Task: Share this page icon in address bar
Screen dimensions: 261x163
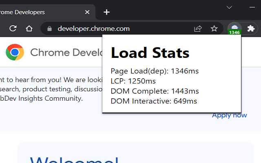Action: click(198, 29)
